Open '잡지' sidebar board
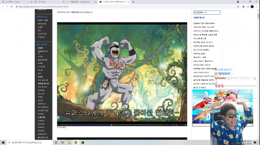 tap(39, 30)
